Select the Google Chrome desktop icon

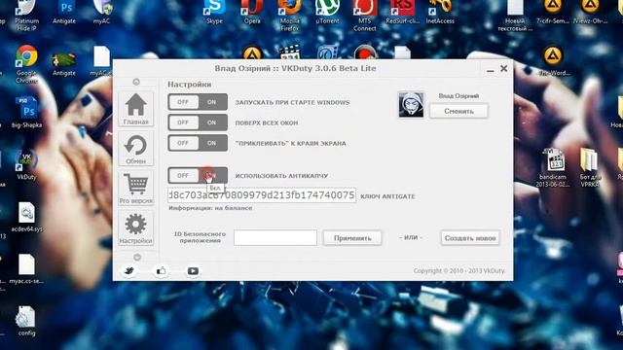click(26, 63)
